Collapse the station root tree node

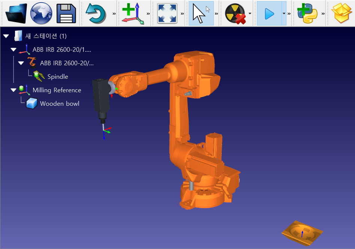pyautogui.click(x=6, y=36)
